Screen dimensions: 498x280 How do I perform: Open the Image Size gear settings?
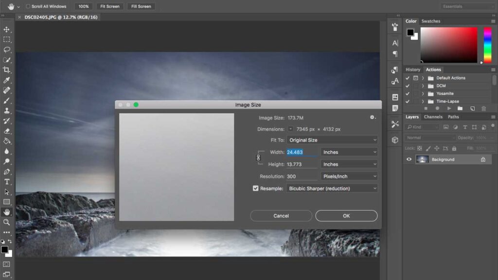click(x=373, y=118)
